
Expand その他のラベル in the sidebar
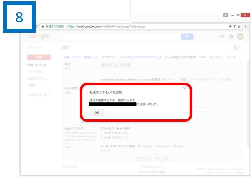[39, 95]
